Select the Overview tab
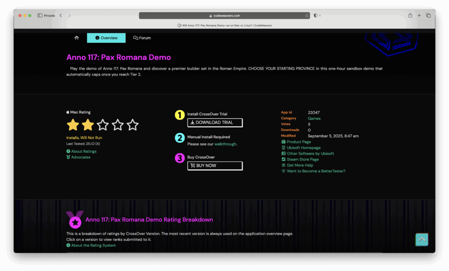449x271 pixels. coord(106,38)
